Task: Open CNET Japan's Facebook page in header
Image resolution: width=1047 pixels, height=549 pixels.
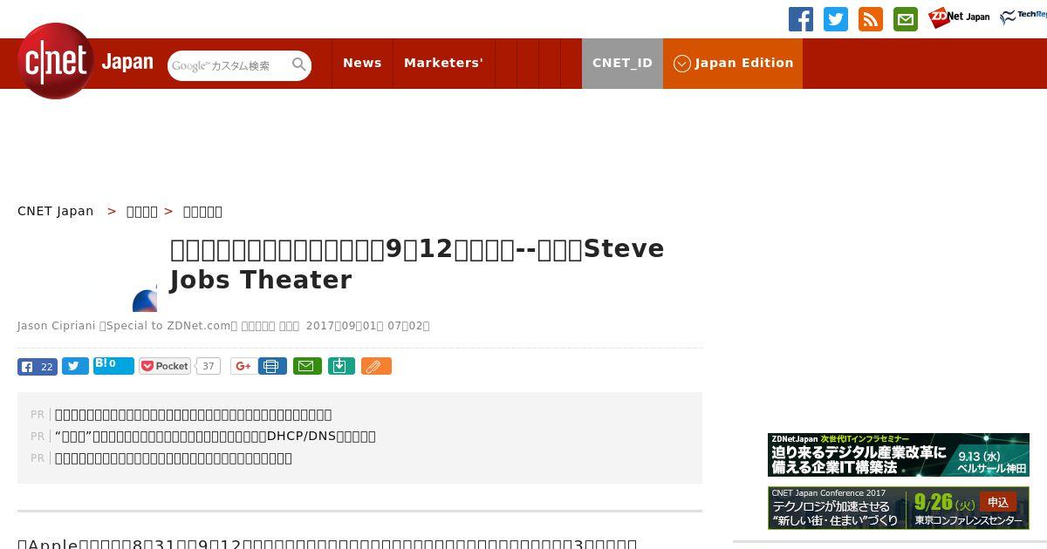Action: (x=801, y=19)
